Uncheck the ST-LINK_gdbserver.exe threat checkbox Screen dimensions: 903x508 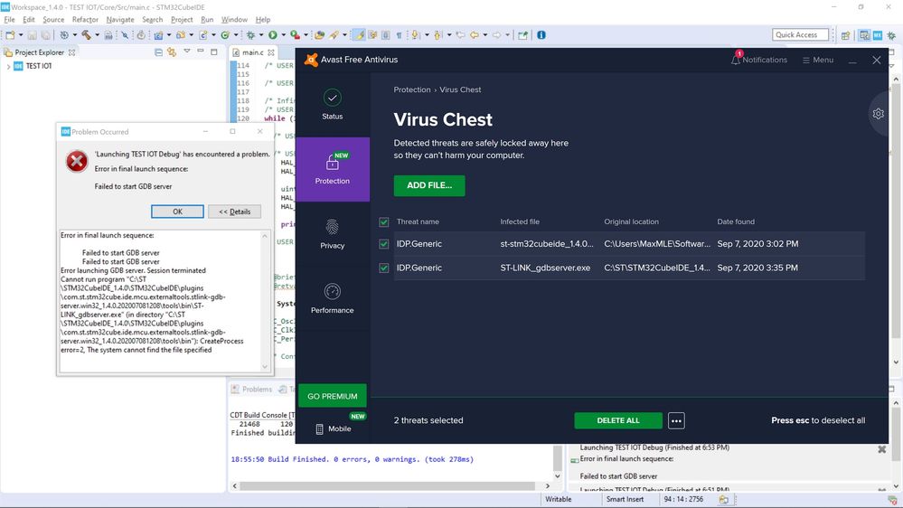tap(384, 268)
